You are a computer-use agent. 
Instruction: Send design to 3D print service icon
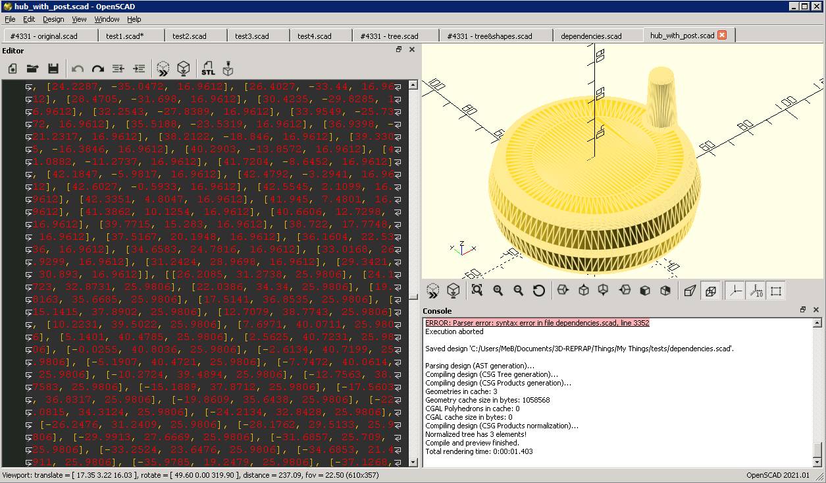pos(228,69)
